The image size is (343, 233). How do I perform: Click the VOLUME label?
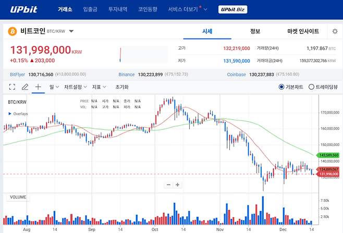click(x=18, y=197)
